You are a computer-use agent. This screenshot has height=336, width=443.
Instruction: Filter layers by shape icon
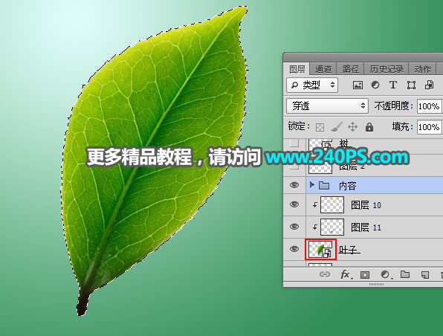coord(411,85)
